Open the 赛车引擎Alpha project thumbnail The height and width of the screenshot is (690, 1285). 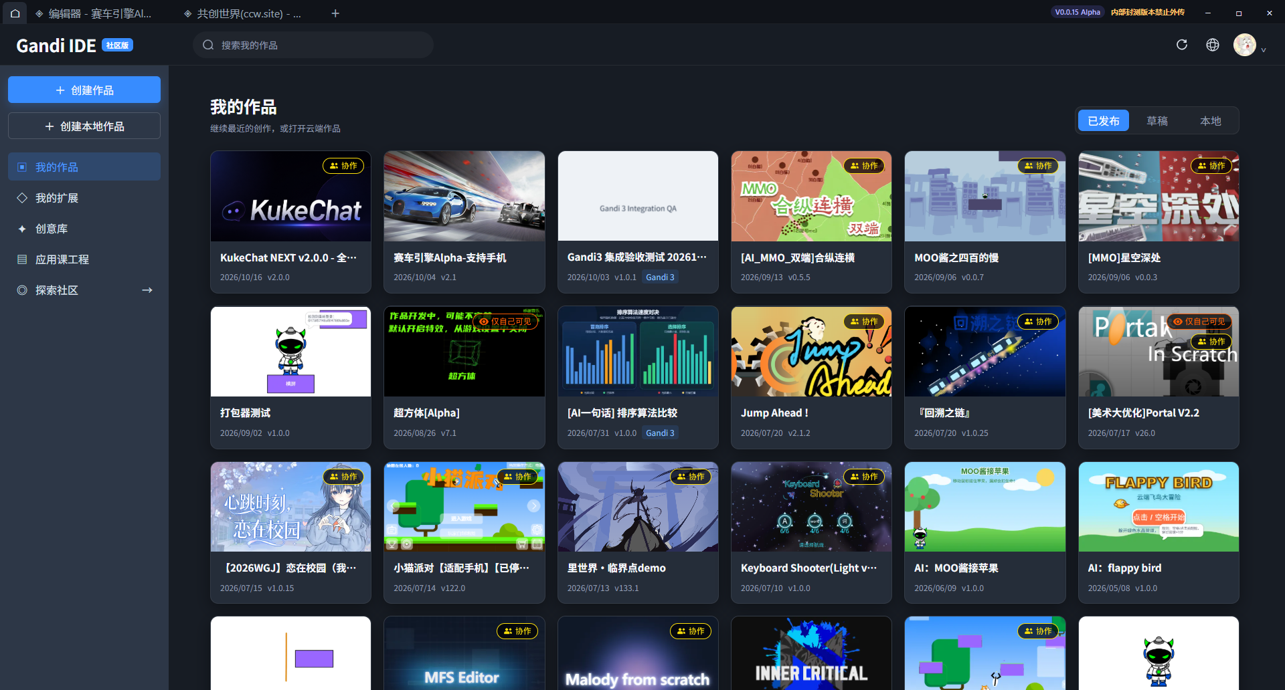pos(464,196)
